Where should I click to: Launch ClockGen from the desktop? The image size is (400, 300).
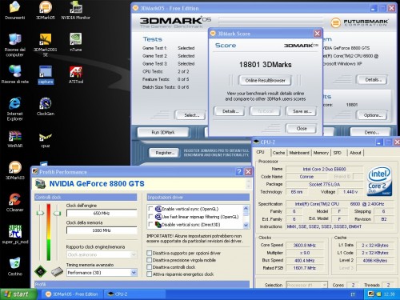46,106
